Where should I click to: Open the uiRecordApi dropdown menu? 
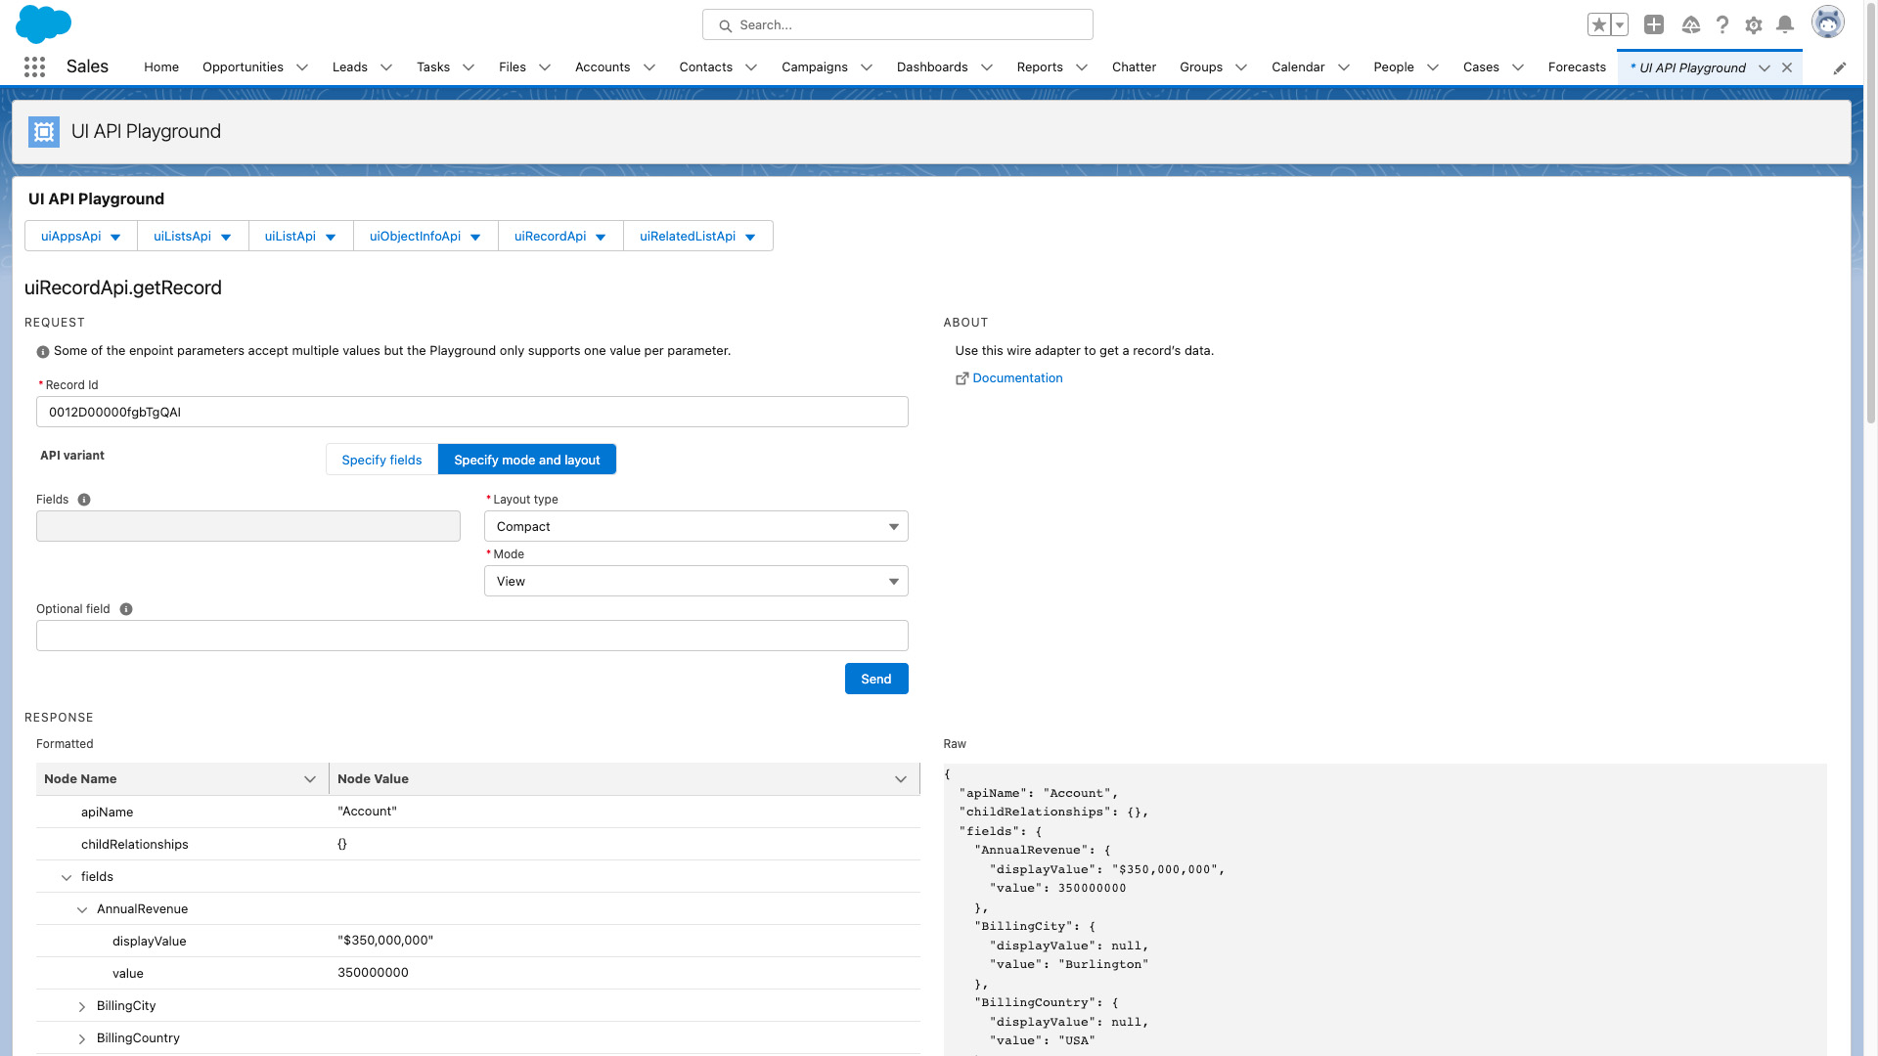(x=560, y=236)
